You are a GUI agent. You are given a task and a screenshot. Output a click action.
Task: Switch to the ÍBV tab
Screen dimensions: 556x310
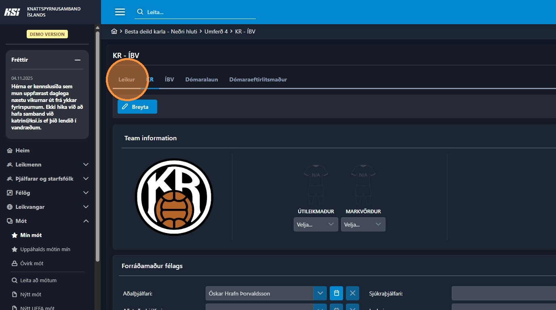tap(169, 79)
